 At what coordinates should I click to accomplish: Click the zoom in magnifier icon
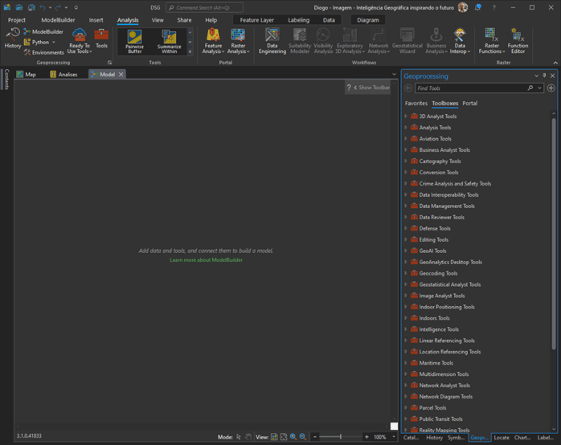click(x=293, y=437)
